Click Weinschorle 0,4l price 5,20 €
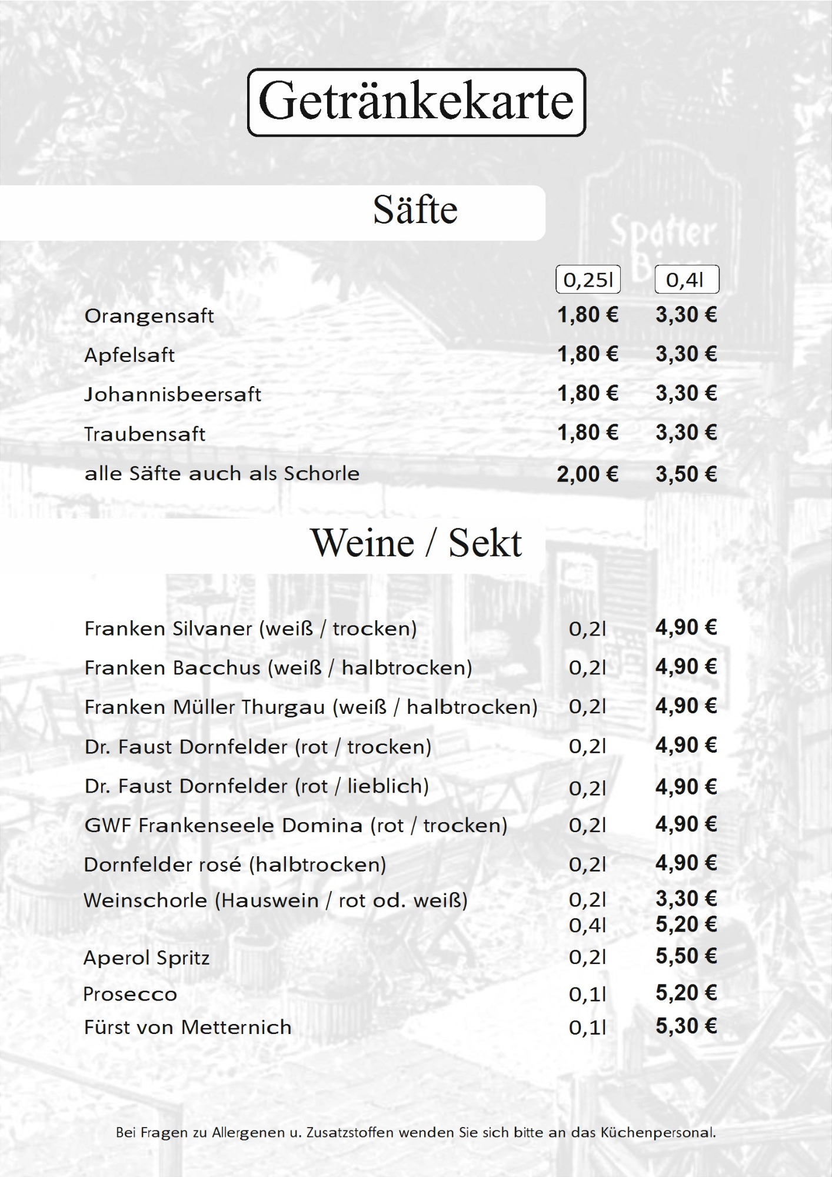 [x=687, y=925]
